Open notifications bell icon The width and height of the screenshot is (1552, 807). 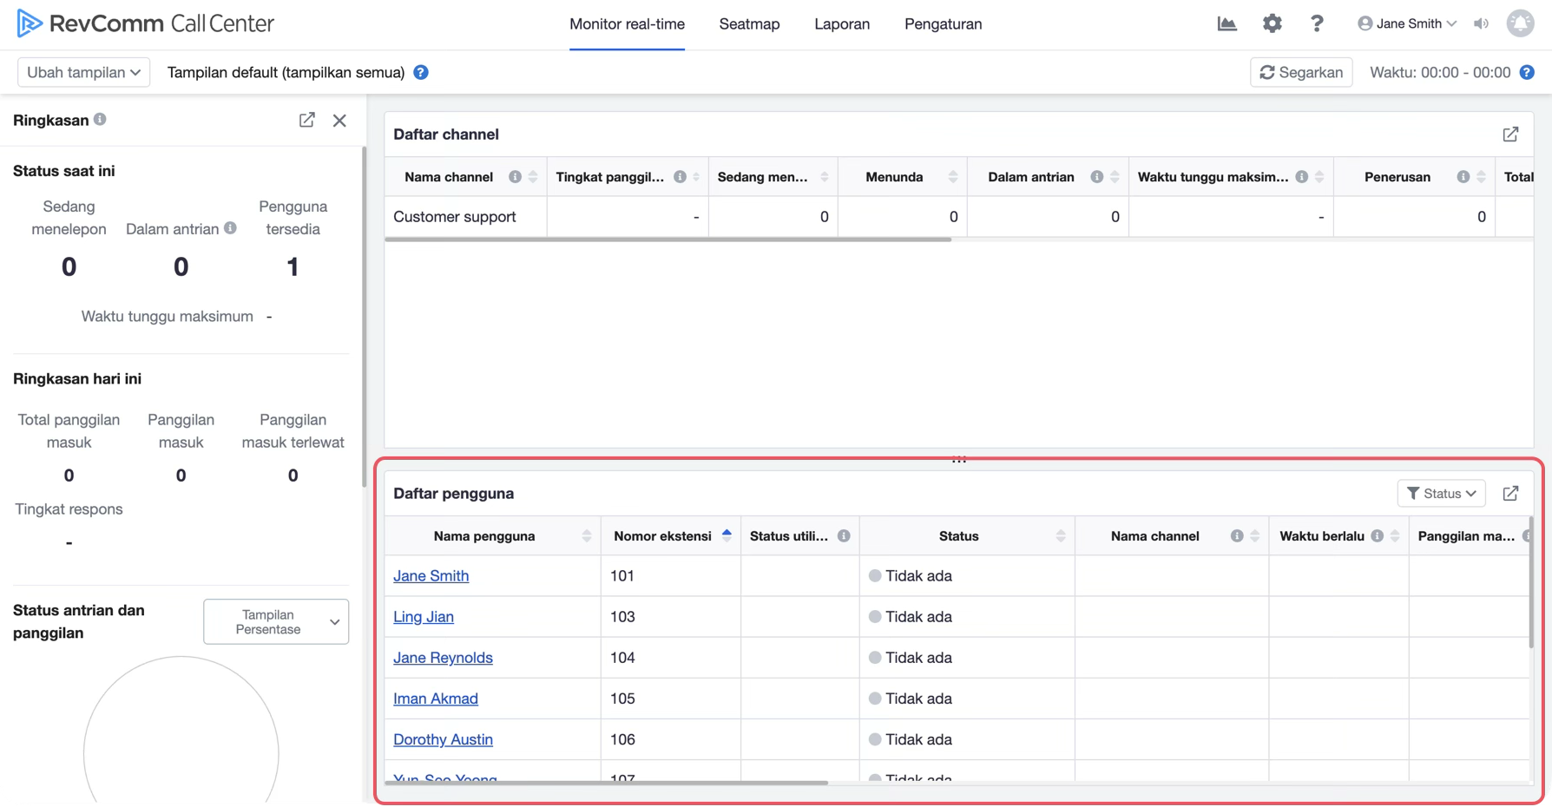1520,23
